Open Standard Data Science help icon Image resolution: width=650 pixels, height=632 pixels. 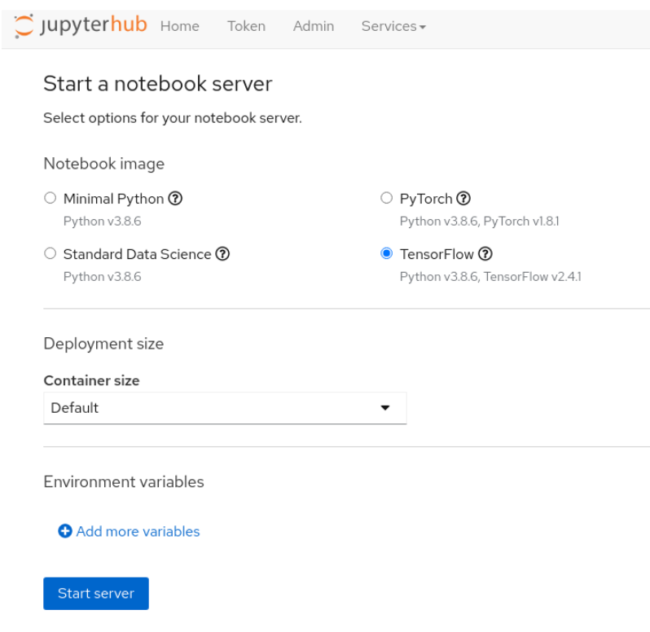[222, 253]
